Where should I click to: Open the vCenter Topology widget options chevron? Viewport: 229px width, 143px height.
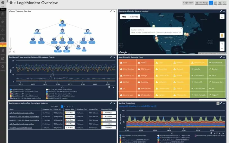tap(114, 11)
